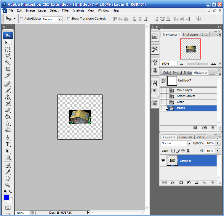224x216 pixels.
Task: Switch to the Channels tab
Action: coord(186,137)
